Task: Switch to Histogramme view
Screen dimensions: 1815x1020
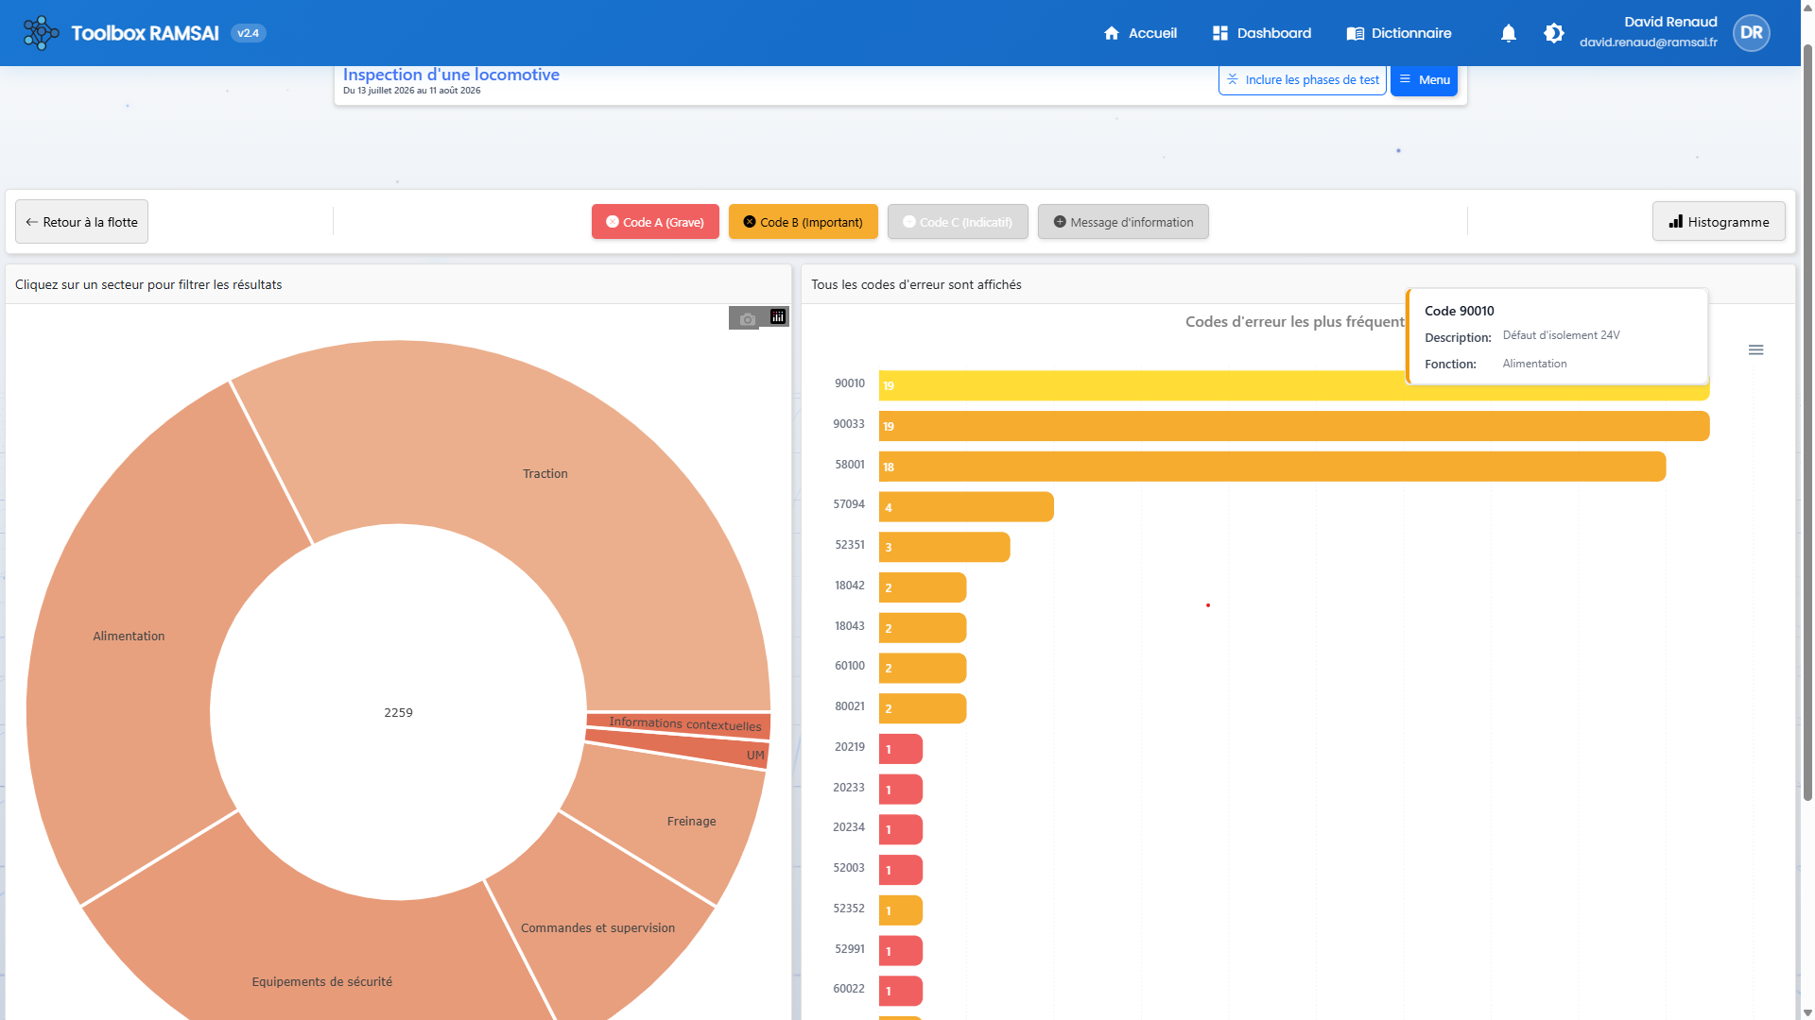Action: point(1719,222)
